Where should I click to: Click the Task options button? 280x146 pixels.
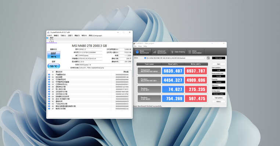click(219, 98)
